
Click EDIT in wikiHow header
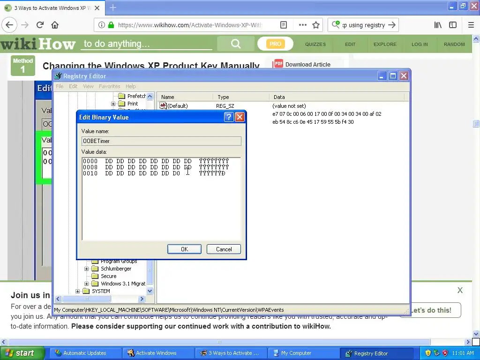click(350, 44)
